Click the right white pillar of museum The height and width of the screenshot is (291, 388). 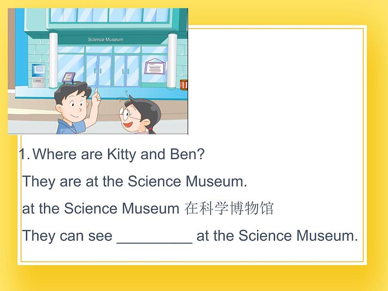[x=172, y=61]
